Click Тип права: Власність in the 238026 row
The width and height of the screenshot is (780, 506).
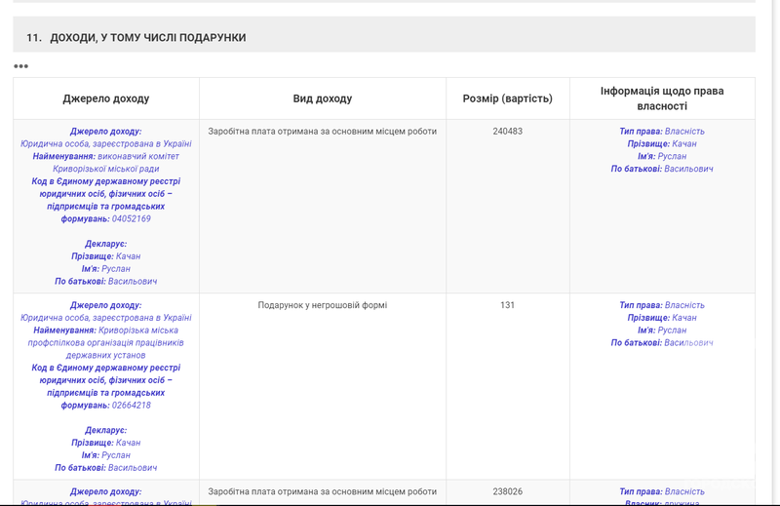point(661,491)
